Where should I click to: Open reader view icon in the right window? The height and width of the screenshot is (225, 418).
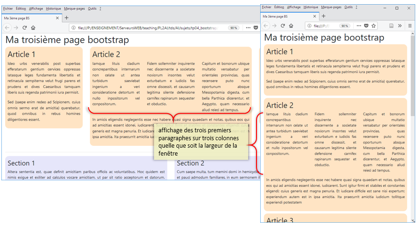(x=391, y=26)
